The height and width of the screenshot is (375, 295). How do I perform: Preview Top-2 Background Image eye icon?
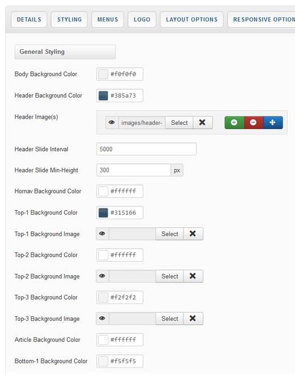102,276
